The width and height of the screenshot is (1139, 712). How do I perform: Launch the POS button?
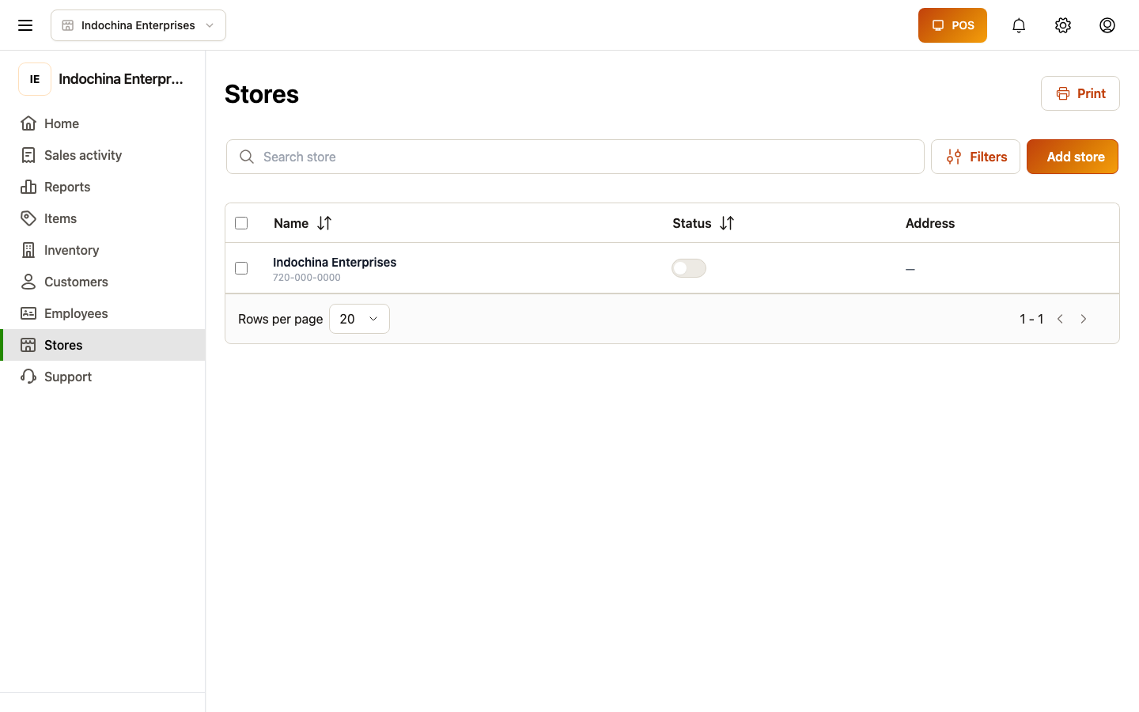pos(952,25)
